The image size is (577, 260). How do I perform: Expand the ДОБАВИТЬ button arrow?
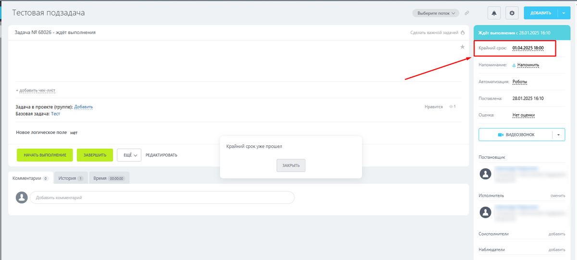(x=564, y=13)
